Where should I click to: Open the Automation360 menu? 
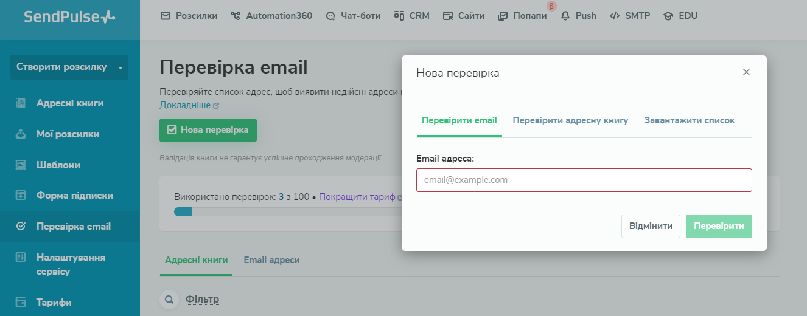(271, 16)
